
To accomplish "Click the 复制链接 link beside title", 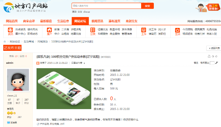I will click(x=105, y=57).
